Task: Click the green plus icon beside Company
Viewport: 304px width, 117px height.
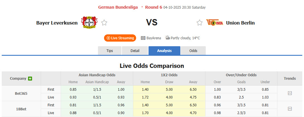Action: (x=30, y=79)
